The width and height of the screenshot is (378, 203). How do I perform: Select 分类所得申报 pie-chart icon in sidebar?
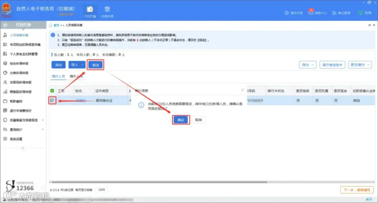point(5,73)
